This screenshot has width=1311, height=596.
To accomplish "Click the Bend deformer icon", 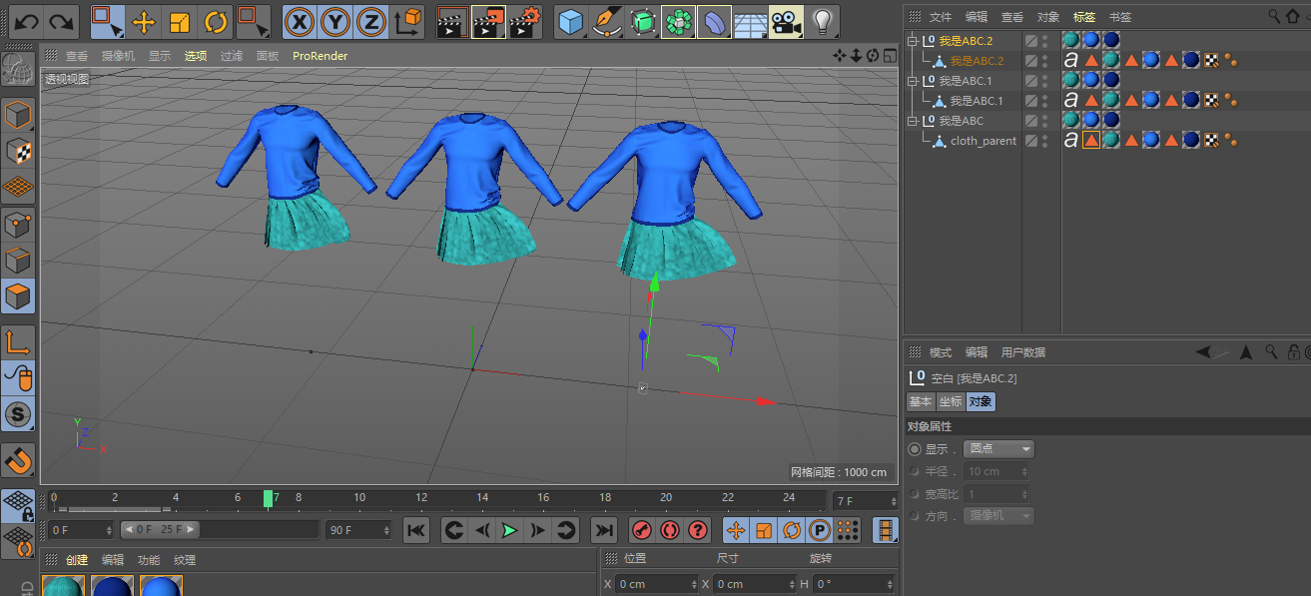I will pos(714,21).
